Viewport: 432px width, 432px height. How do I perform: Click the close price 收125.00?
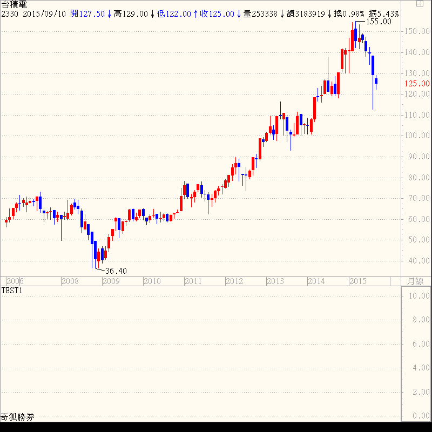[217, 14]
